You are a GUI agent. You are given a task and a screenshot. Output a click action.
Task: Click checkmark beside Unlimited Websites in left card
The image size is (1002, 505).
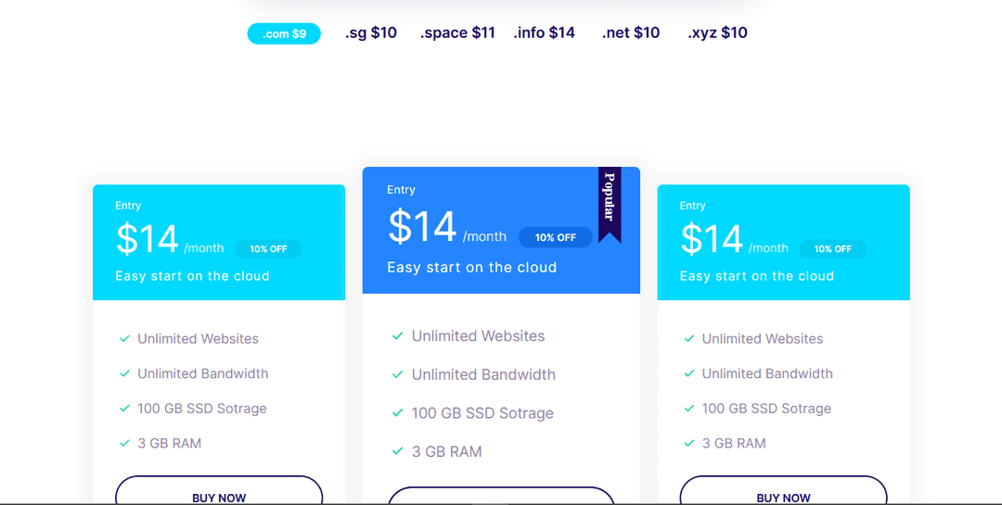tap(124, 338)
